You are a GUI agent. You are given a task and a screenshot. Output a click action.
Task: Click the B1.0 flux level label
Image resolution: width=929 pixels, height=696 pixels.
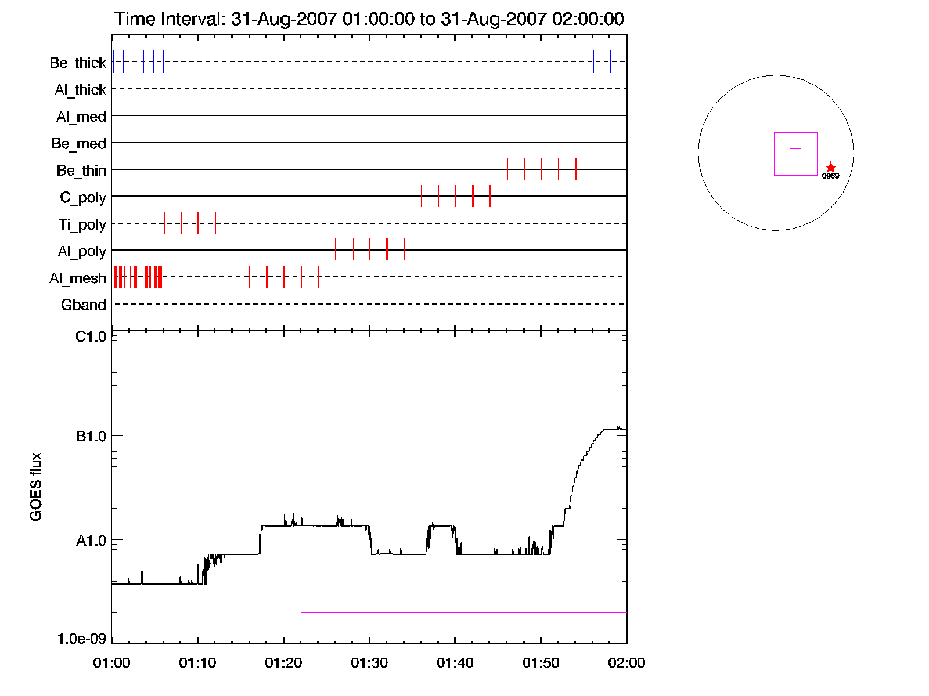pyautogui.click(x=91, y=436)
